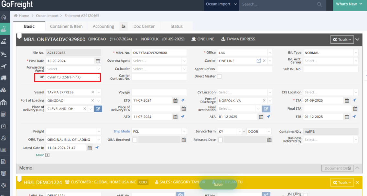Viewport: 367px width, 196px height.
Task: Open the settings sliders icon after the Accounting tab
Action: pos(123,26)
